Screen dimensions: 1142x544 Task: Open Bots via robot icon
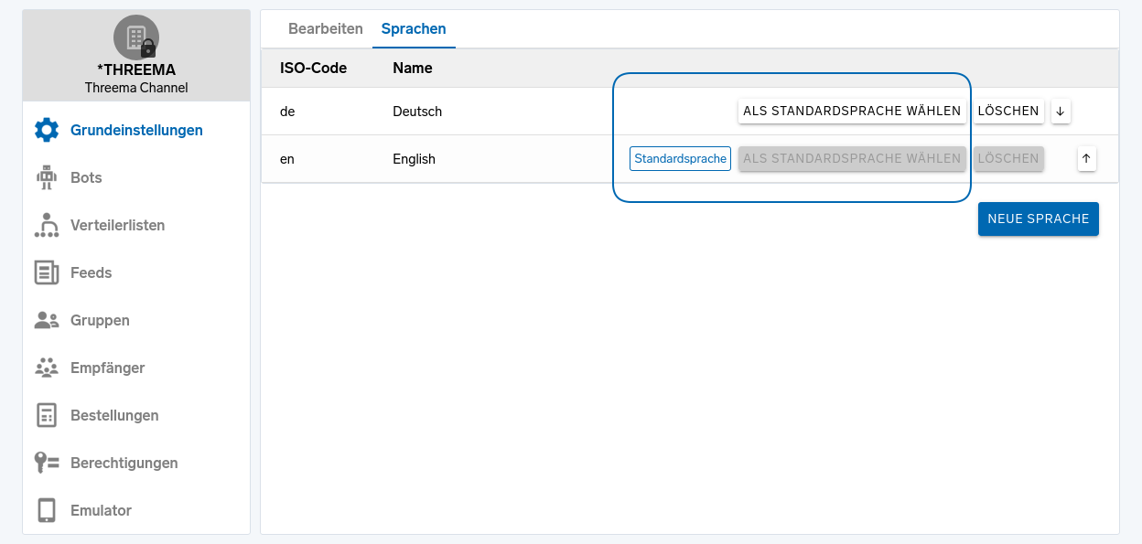[47, 177]
